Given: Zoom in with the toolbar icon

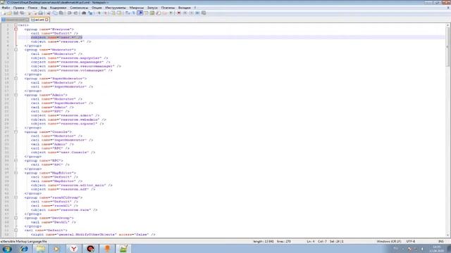Looking at the screenshot, I should (99, 13).
